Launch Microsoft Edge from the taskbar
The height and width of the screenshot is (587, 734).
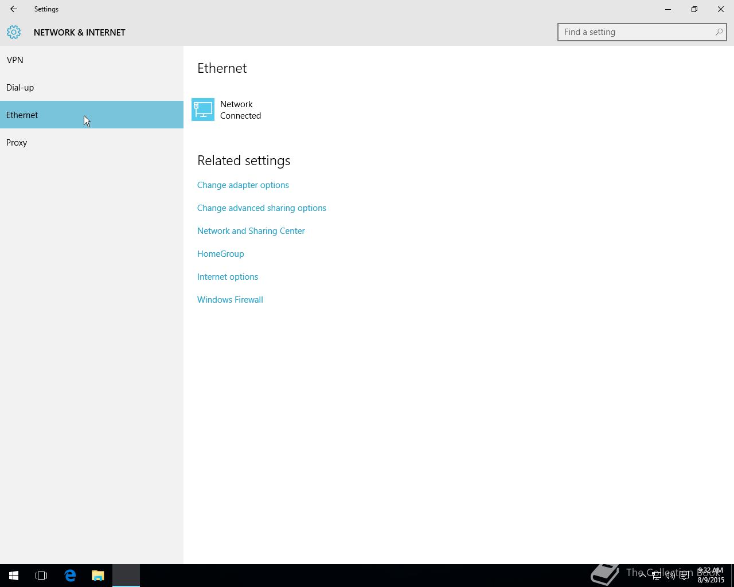(70, 576)
